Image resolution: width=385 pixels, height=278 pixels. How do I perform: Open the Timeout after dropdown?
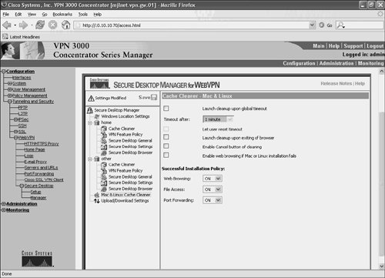[x=218, y=119]
